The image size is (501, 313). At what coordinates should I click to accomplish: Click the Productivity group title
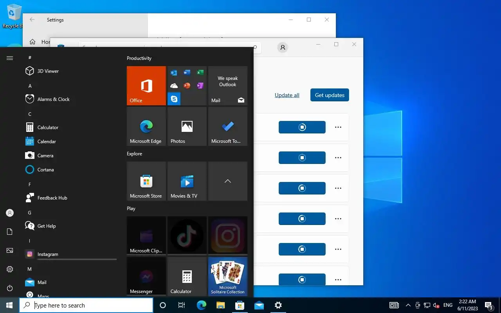pyautogui.click(x=139, y=58)
